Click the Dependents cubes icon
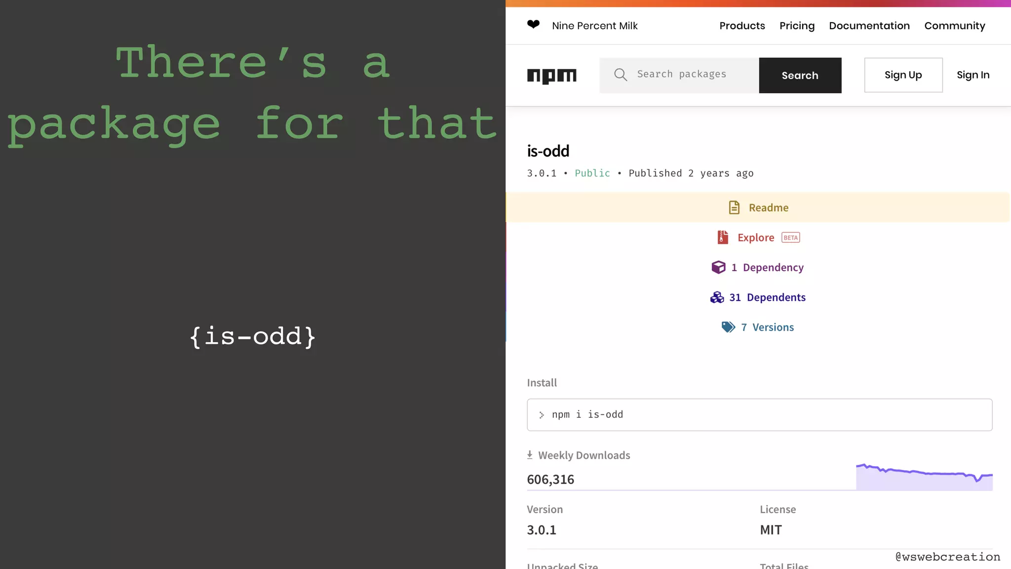This screenshot has height=569, width=1011. 717,297
